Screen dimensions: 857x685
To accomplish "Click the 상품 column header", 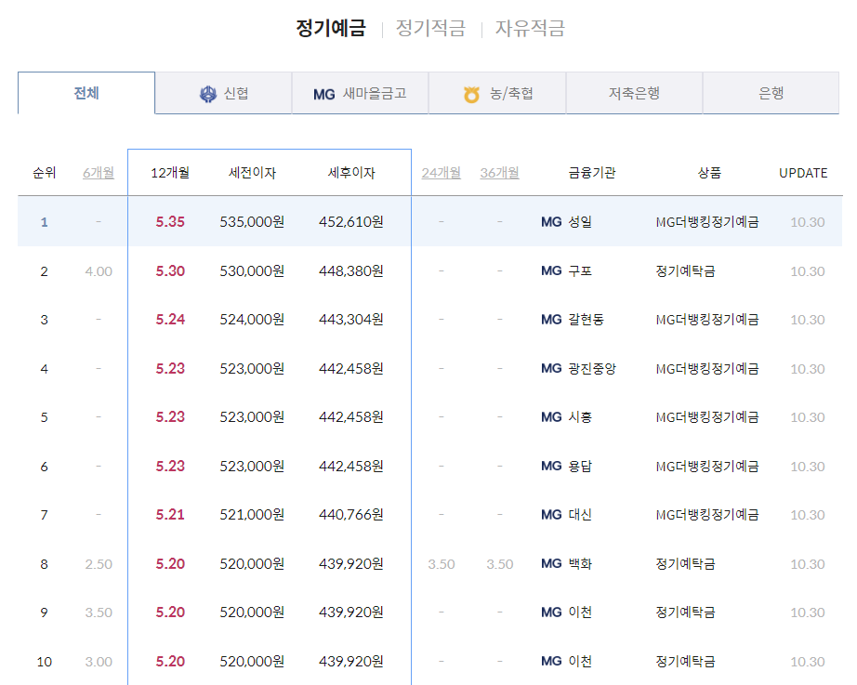I will point(709,173).
